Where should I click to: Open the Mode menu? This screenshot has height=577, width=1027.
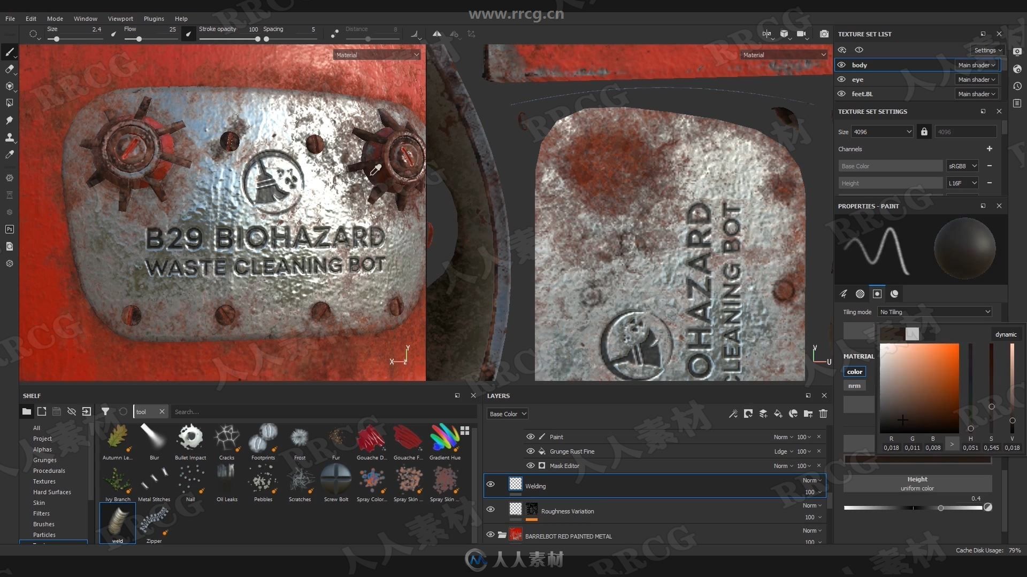(55, 18)
